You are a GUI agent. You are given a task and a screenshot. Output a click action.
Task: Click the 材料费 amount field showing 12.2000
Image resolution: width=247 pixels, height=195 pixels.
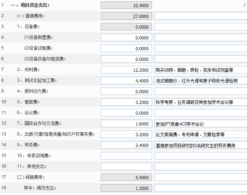(x=126, y=70)
